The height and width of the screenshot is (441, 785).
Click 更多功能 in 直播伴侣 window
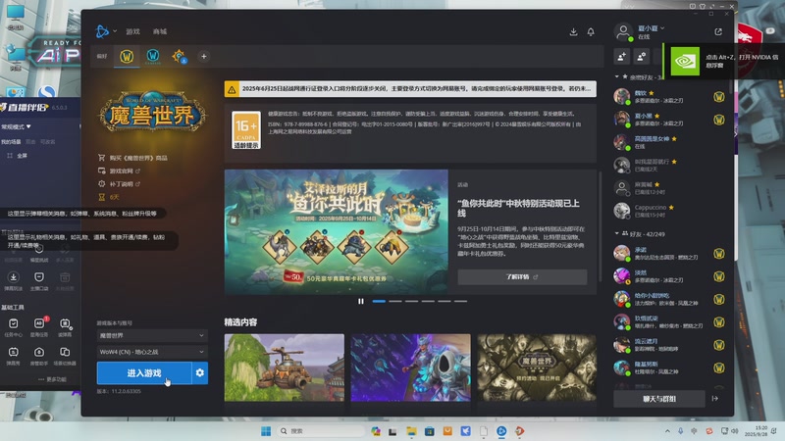53,379
